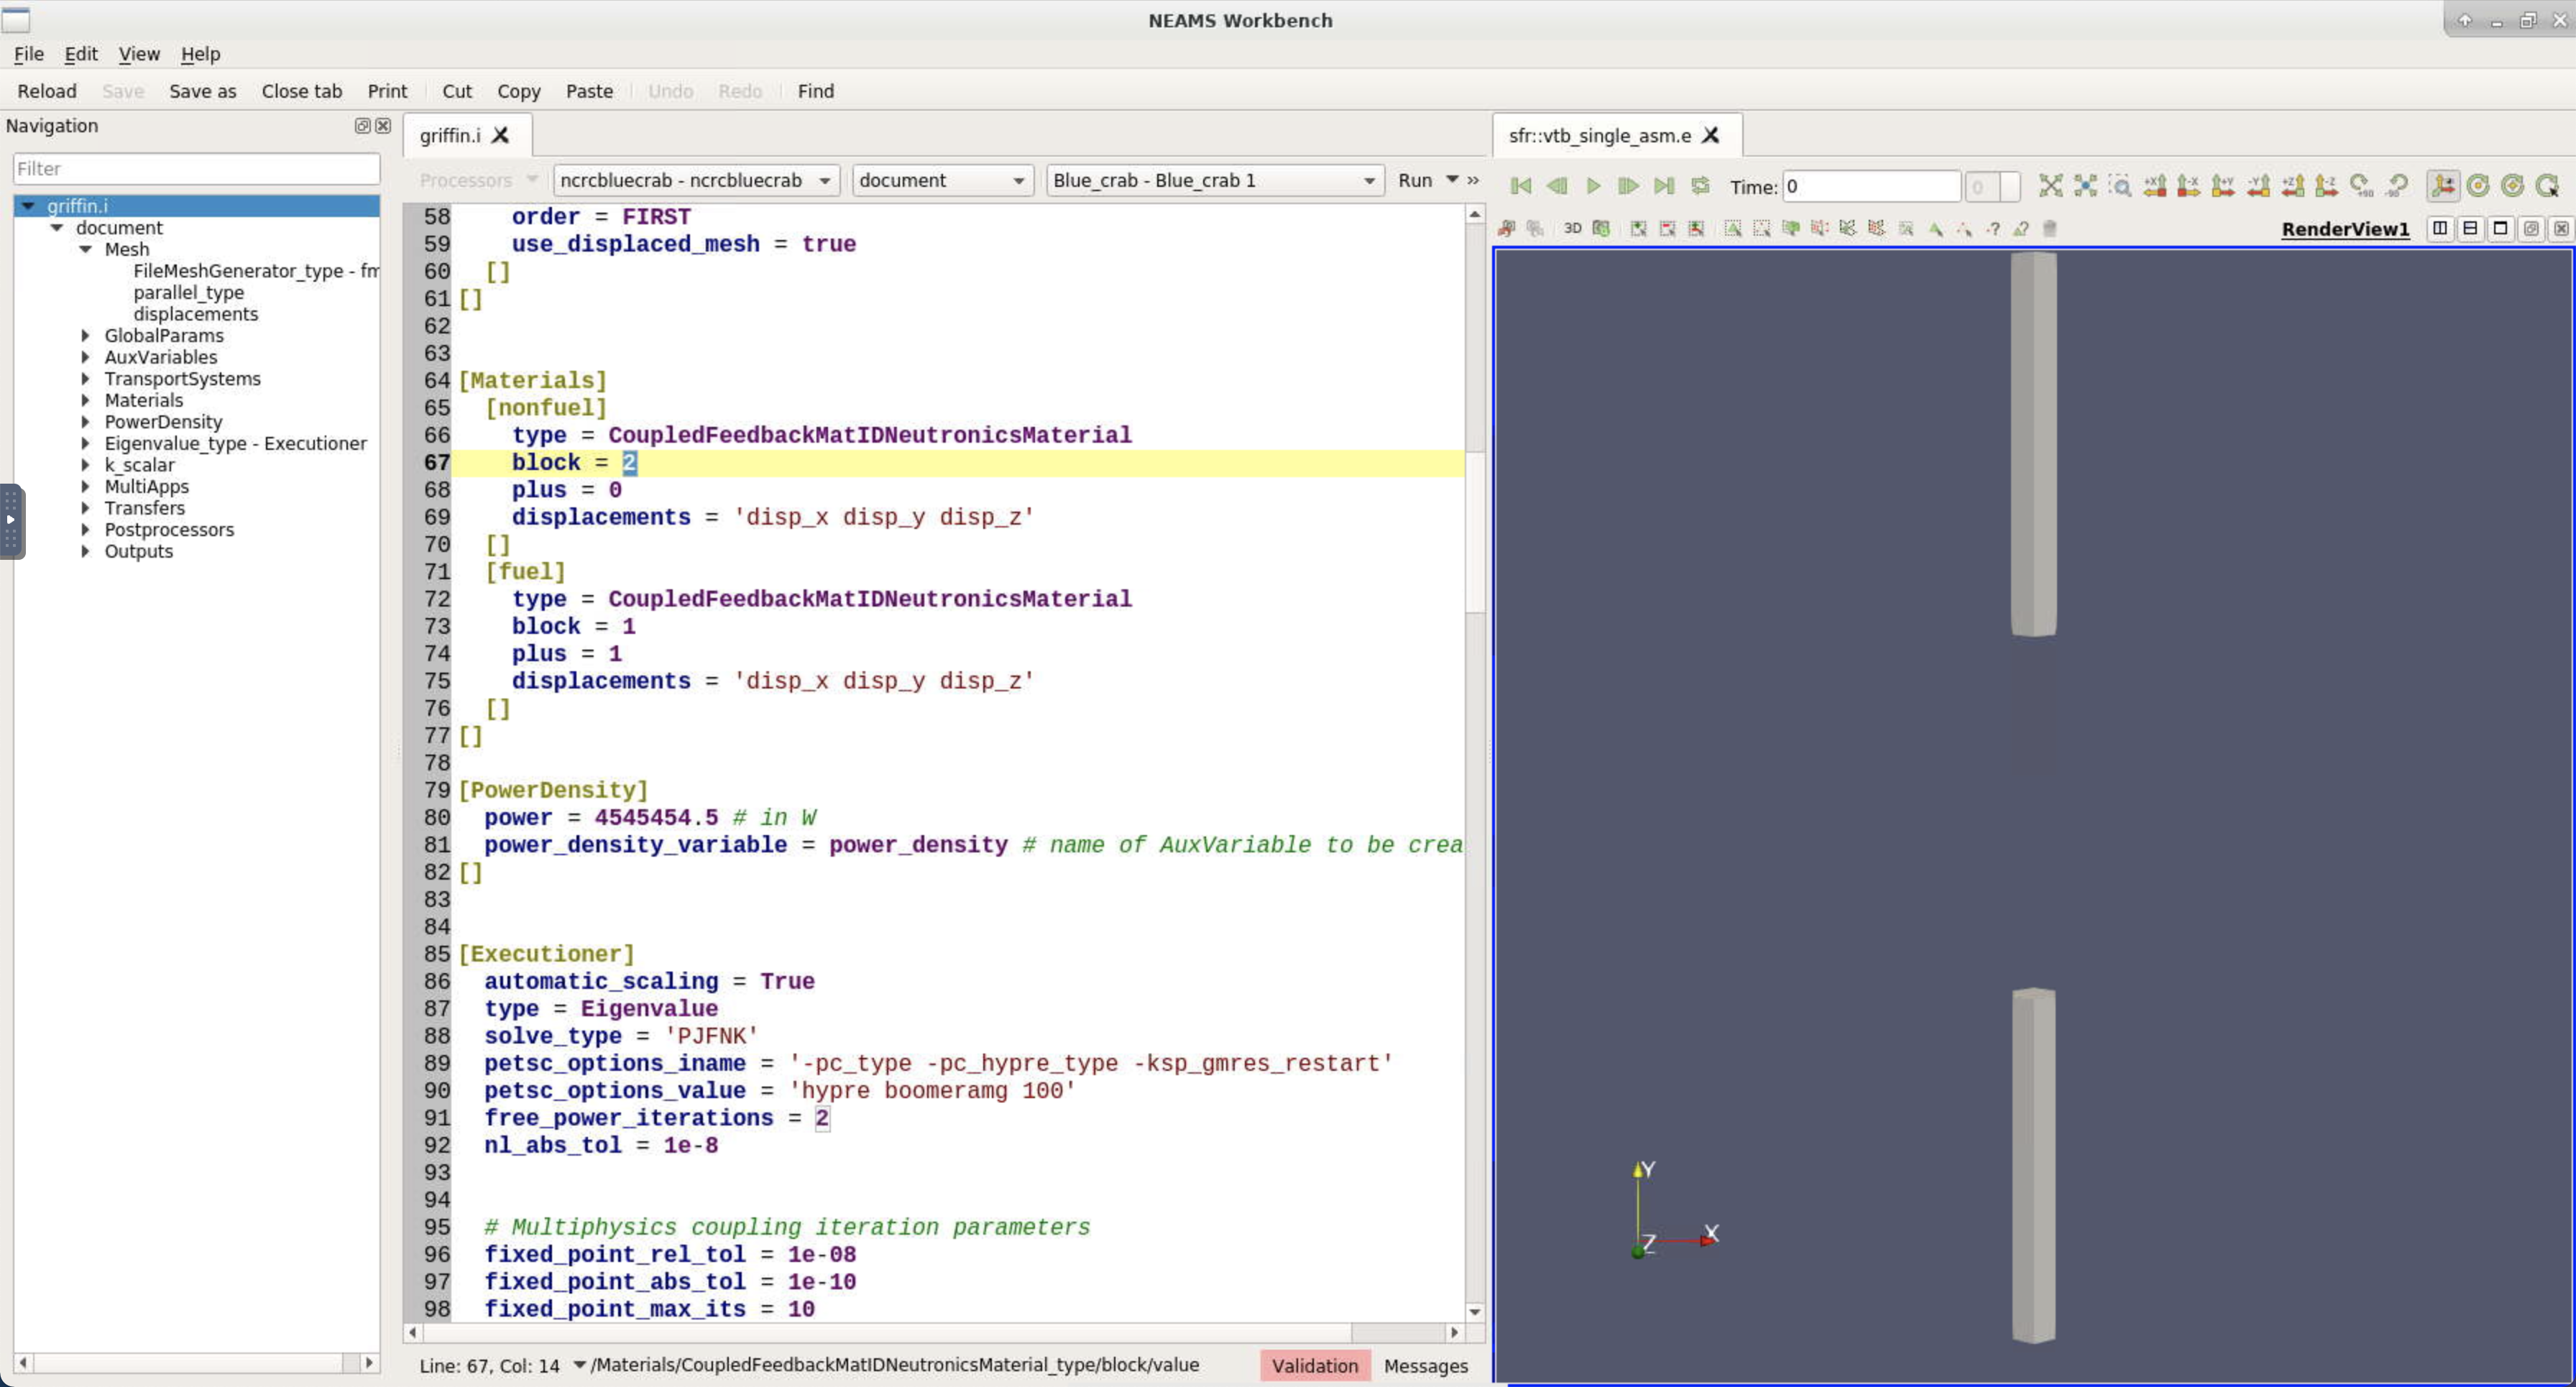Collapse the griffin.i tree root
2576x1387 pixels.
28,206
